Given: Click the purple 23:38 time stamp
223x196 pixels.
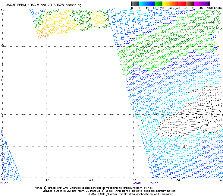Looking at the screenshot, I should (x=137, y=183).
